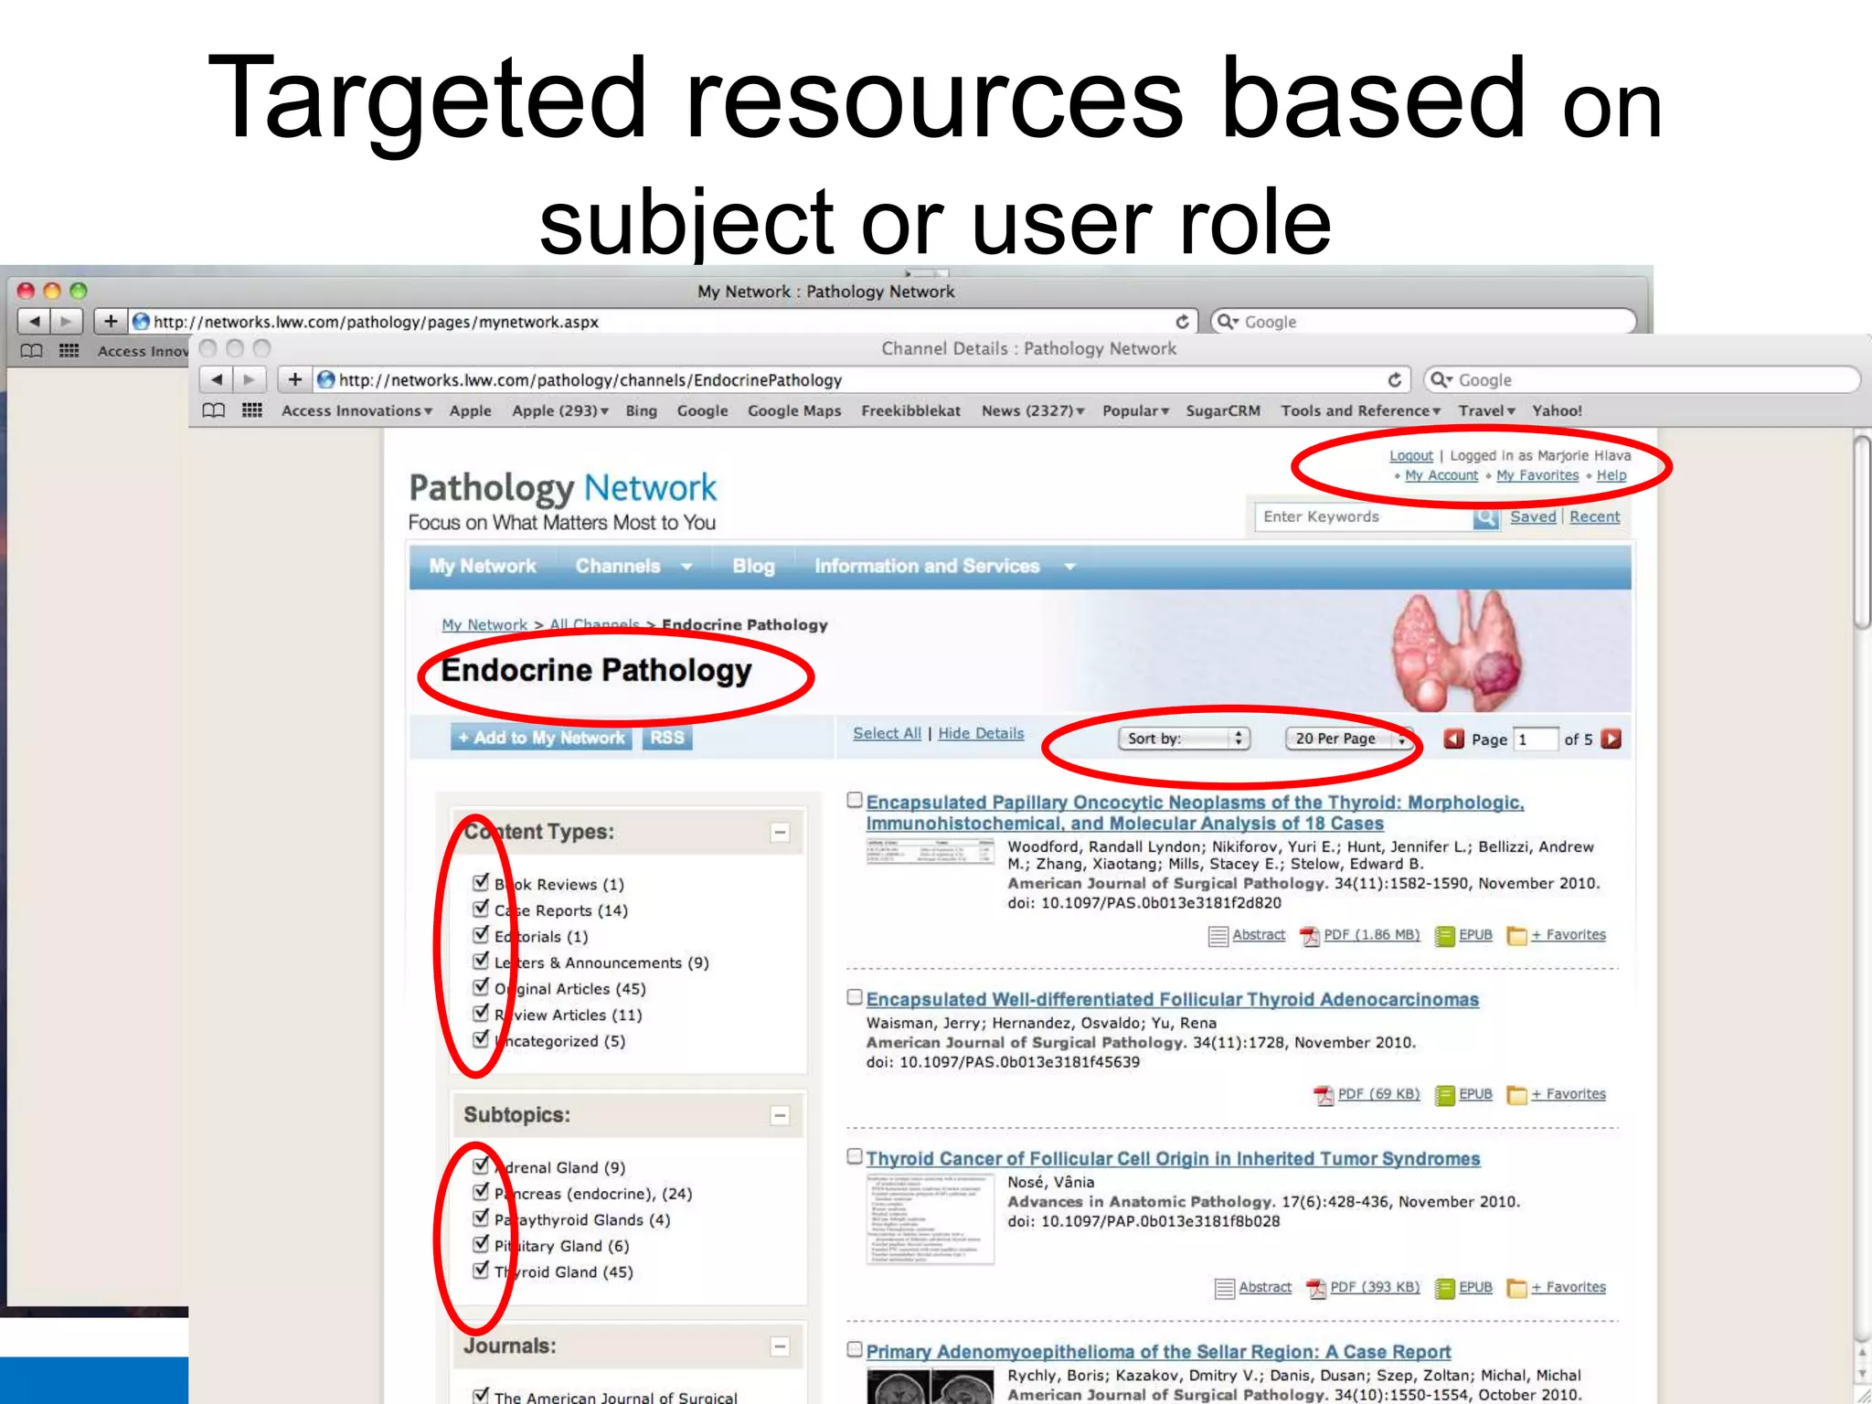Open Yahoo! bookmark
The image size is (1872, 1404).
(x=1557, y=411)
